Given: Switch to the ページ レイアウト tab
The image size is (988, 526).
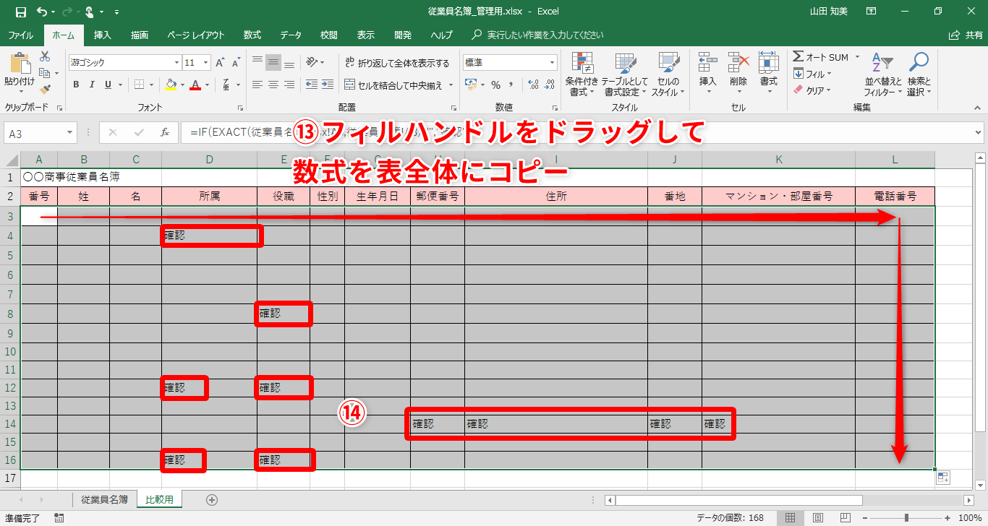Looking at the screenshot, I should 196,35.
